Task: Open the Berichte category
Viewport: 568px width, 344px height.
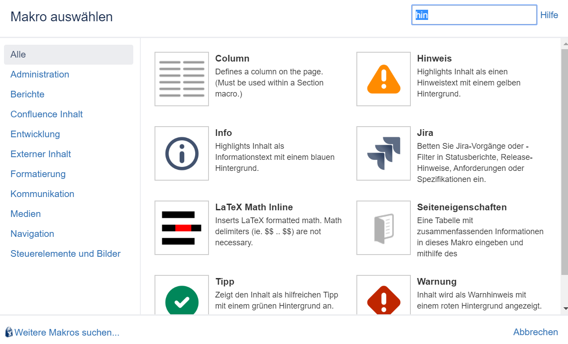Action: 27,94
